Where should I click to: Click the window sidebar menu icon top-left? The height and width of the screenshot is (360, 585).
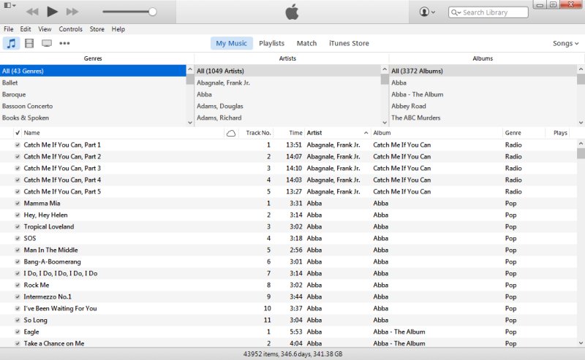point(10,6)
